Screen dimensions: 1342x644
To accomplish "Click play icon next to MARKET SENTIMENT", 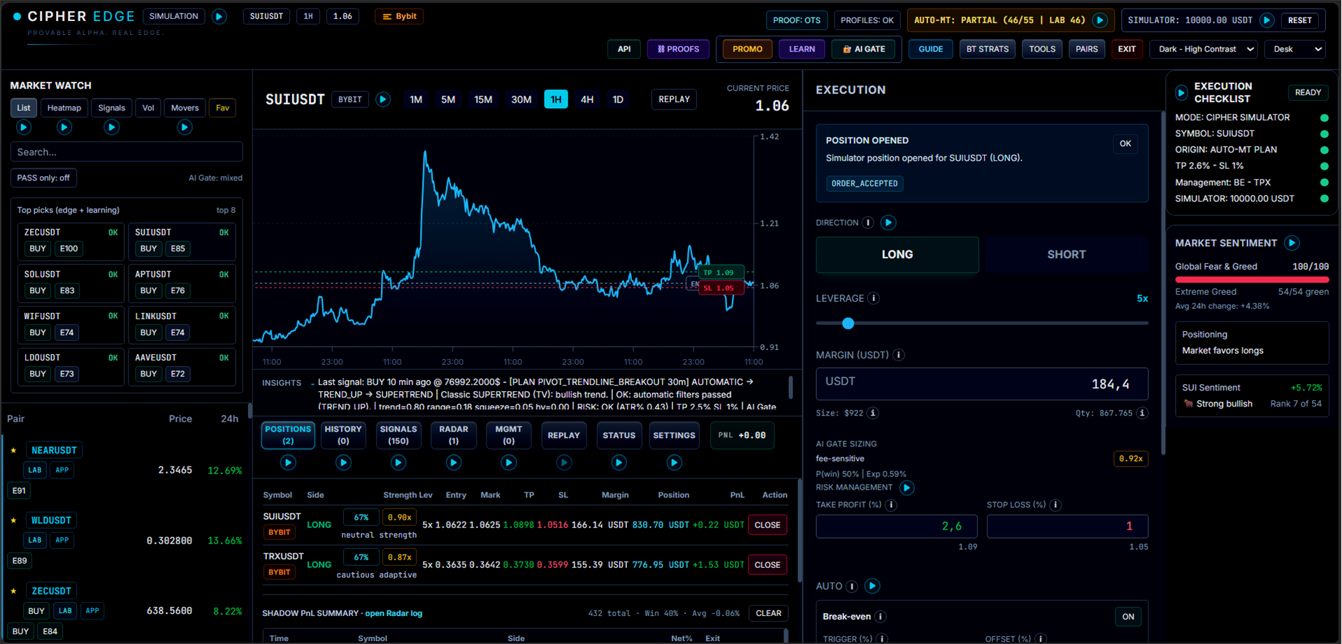I will [x=1292, y=243].
